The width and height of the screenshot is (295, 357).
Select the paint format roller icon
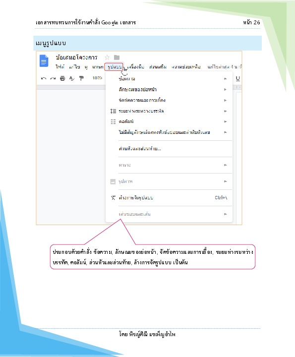click(x=81, y=78)
